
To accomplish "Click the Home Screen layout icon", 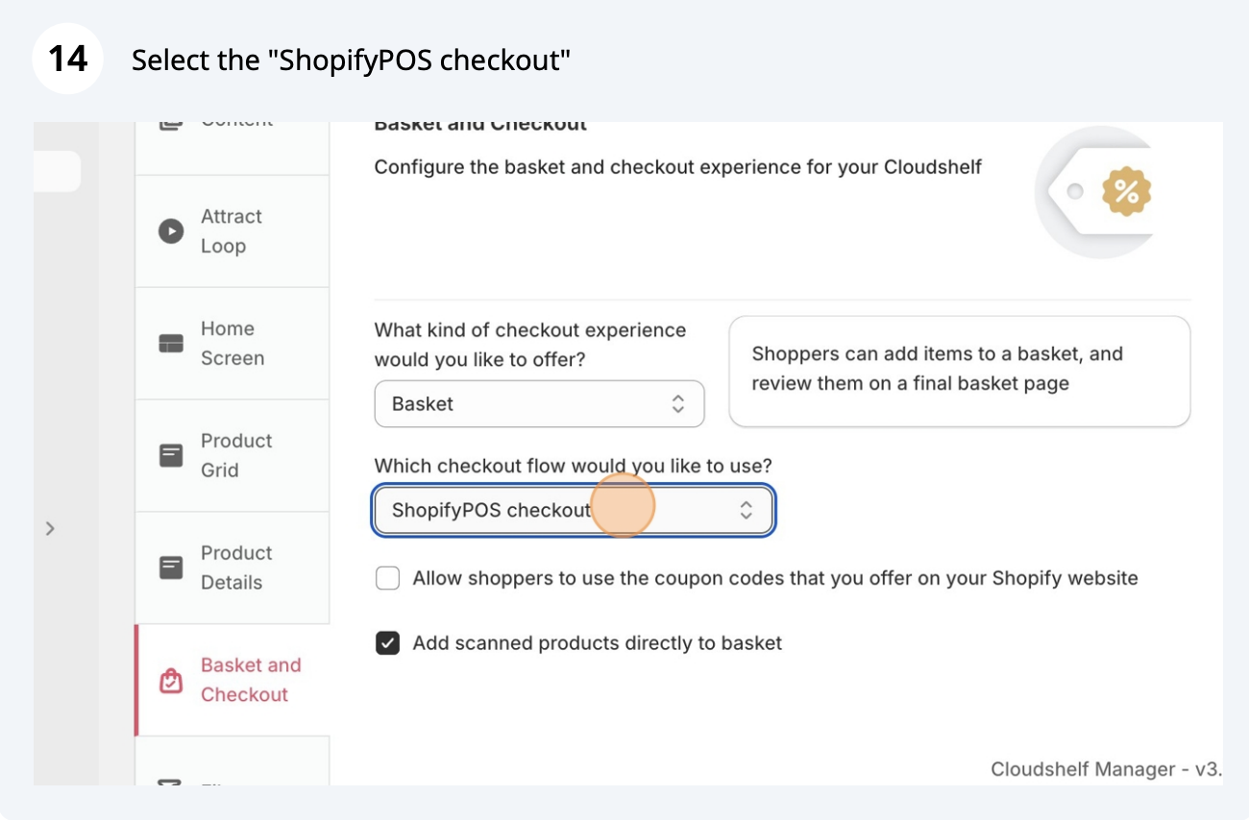I will click(x=171, y=344).
